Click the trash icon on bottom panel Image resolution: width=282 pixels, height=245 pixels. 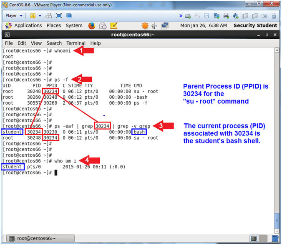(x=275, y=238)
